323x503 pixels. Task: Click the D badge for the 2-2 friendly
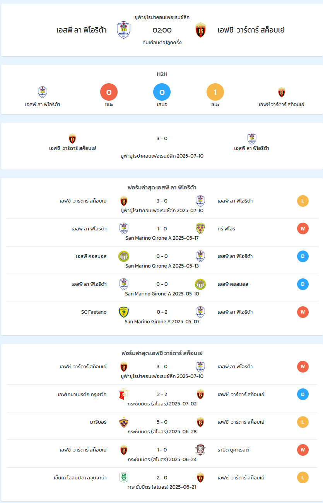point(303,394)
